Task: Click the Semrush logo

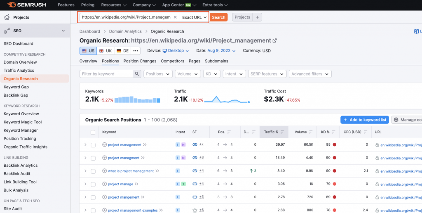Action: [x=26, y=5]
